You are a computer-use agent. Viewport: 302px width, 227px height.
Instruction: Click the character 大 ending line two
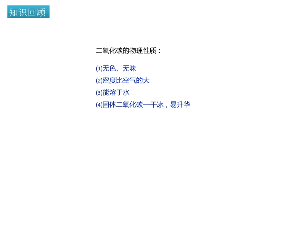[146, 81]
